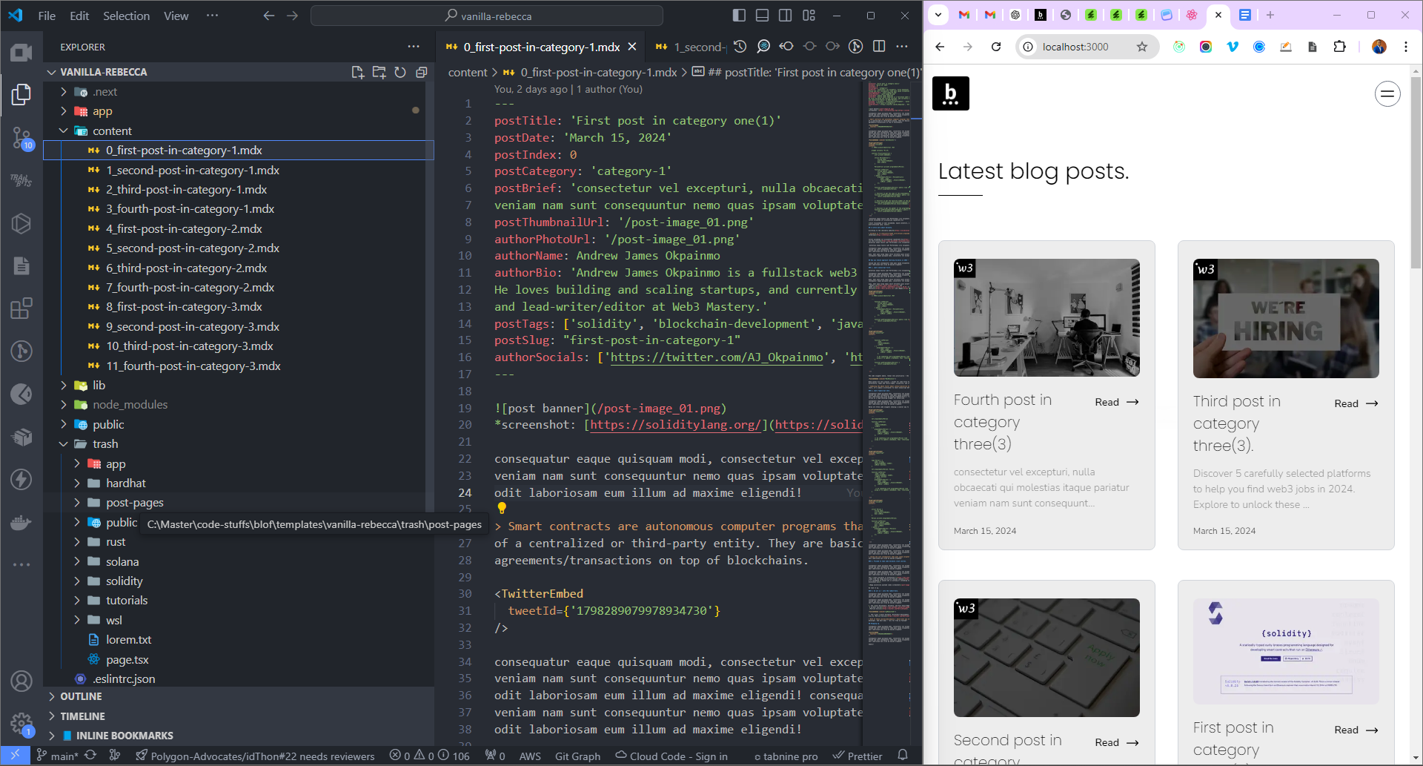
Task: Read the Third post in category three
Action: tap(1356, 403)
